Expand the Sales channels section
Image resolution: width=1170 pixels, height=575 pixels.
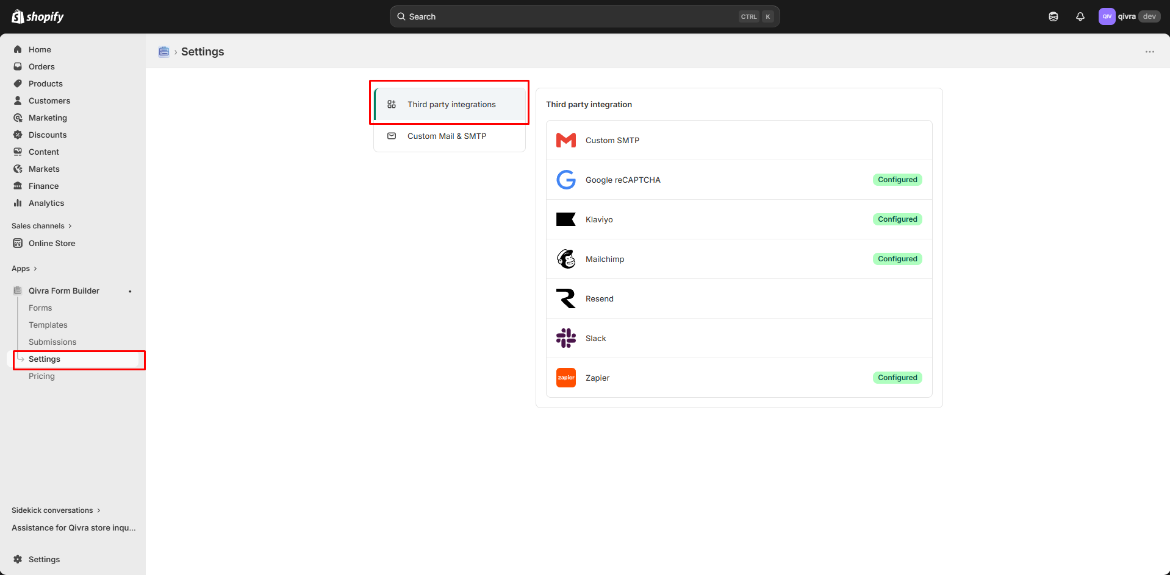click(41, 226)
